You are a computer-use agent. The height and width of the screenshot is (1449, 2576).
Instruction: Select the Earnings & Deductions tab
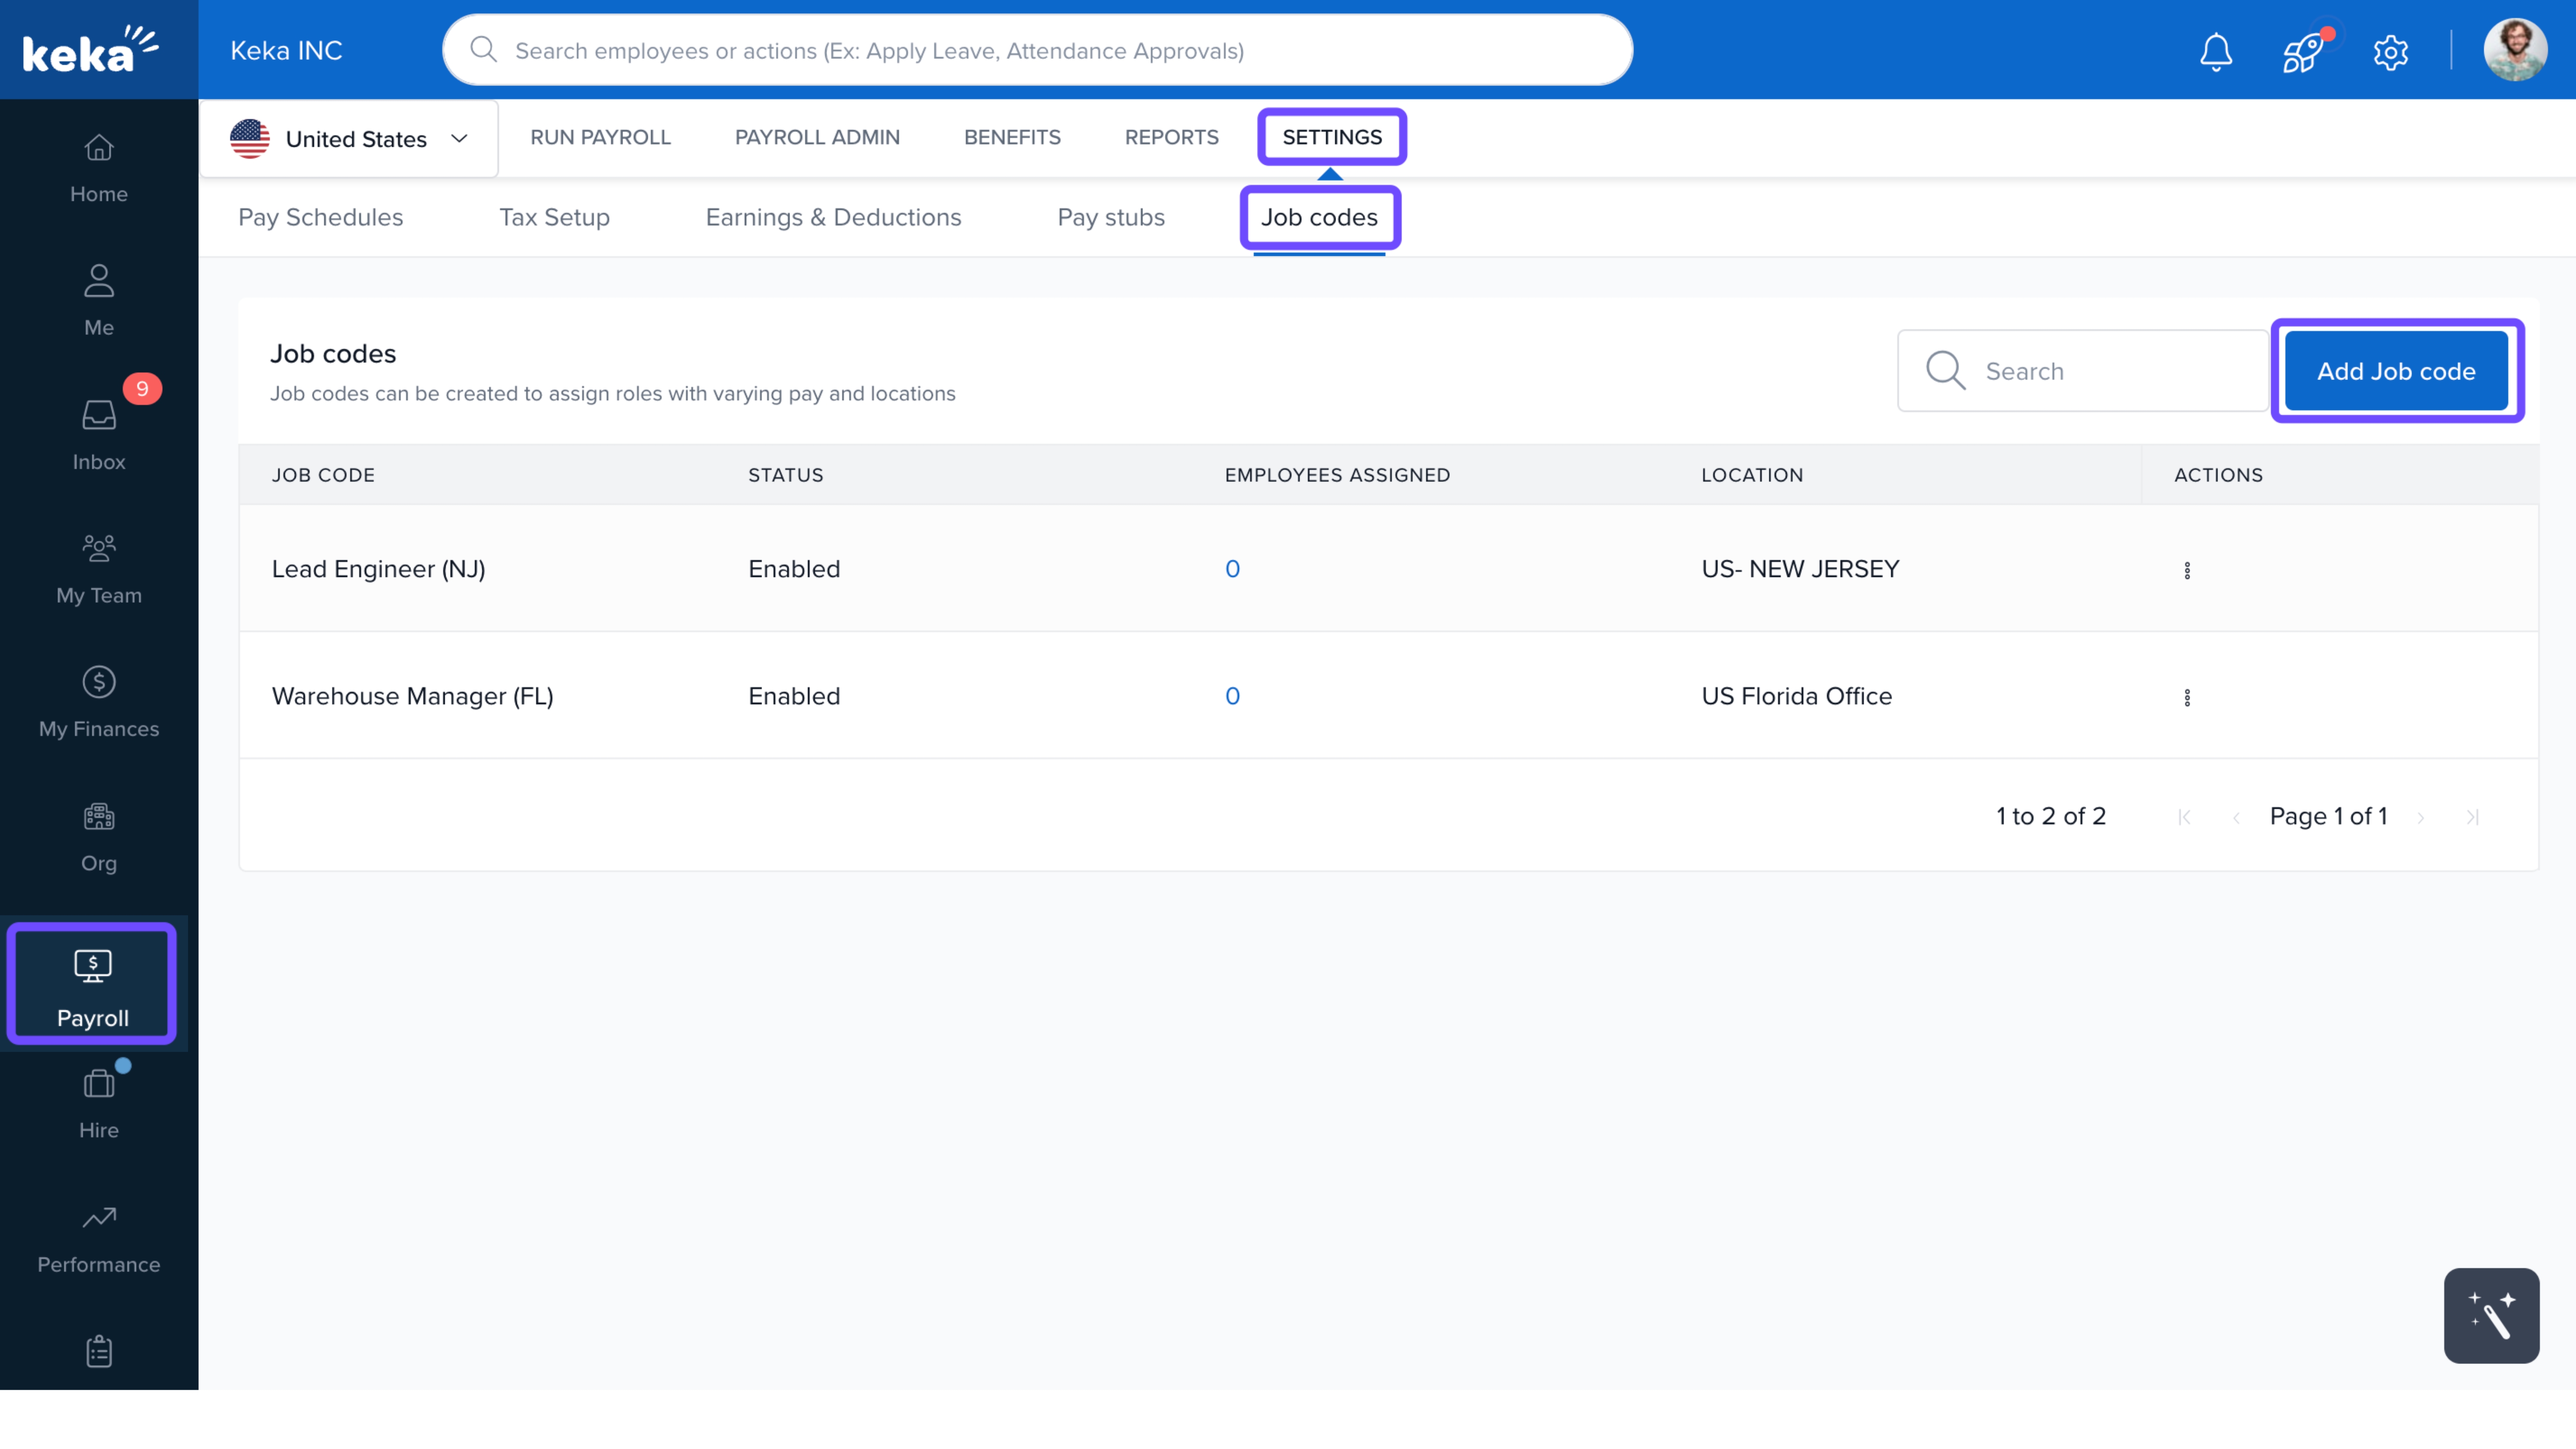tap(833, 217)
